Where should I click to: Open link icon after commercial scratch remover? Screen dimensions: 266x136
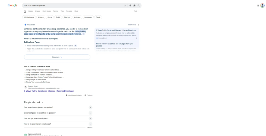pyautogui.click(x=84, y=34)
